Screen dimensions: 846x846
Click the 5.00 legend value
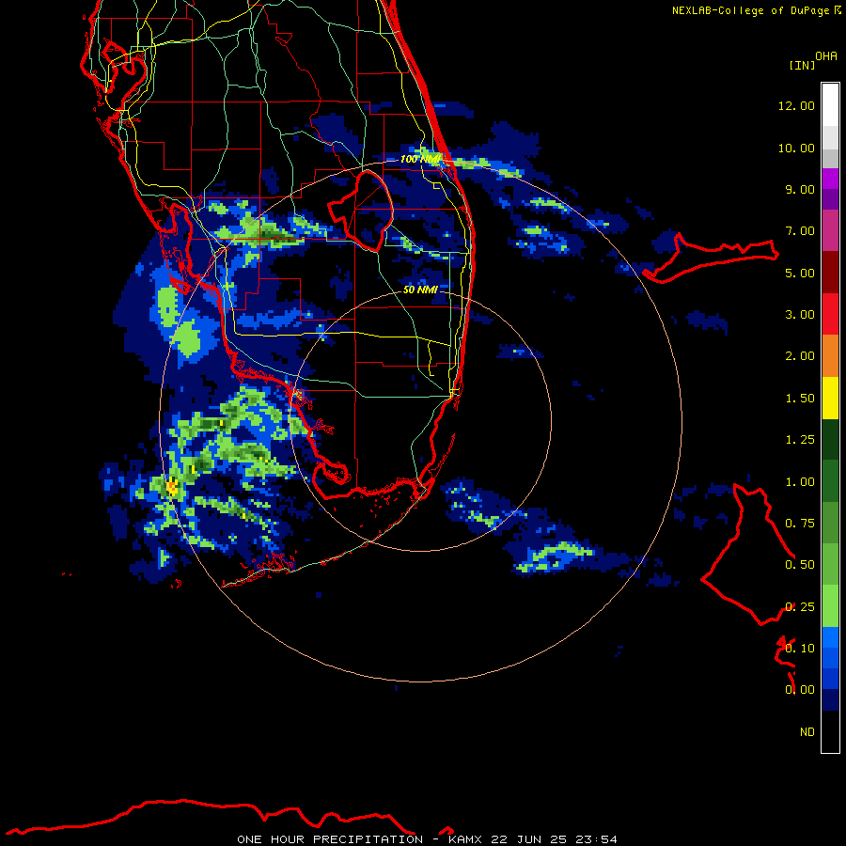[x=800, y=273]
